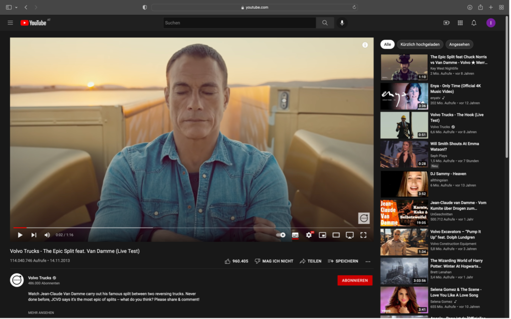The image size is (511, 319).
Task: Like the video with thumbs up
Action: pyautogui.click(x=237, y=261)
